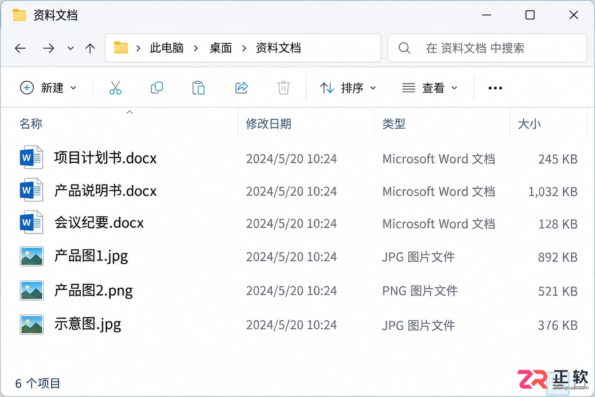
Task: Click image thumbnail of 产品图2.png
Action: 32,290
